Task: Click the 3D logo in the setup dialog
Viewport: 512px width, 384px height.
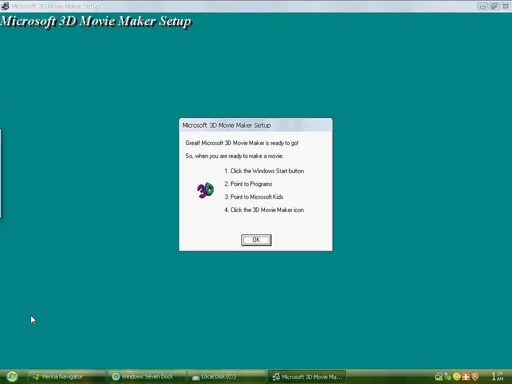Action: (x=205, y=190)
